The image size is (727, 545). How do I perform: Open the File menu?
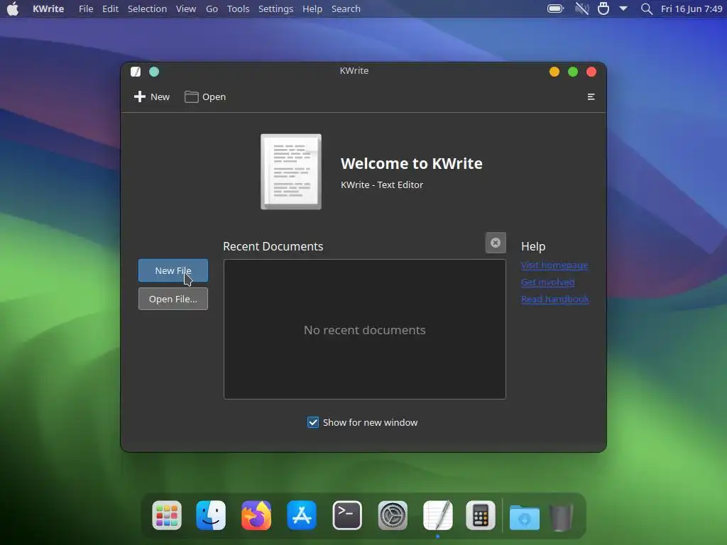pos(86,9)
